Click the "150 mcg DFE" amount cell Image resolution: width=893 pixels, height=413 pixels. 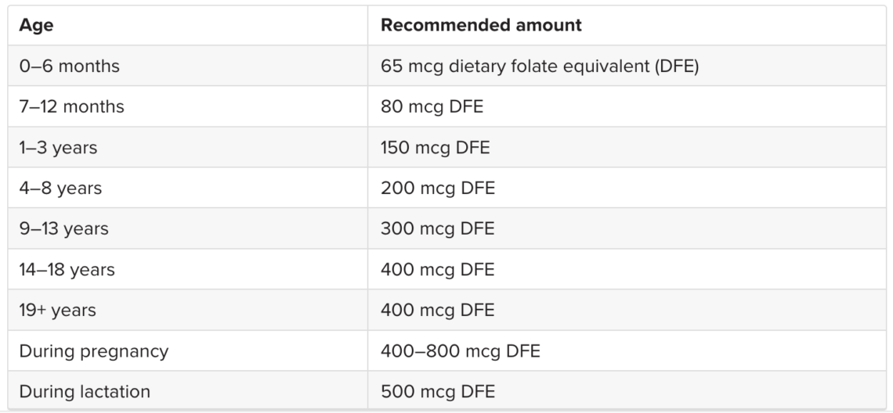[436, 147]
